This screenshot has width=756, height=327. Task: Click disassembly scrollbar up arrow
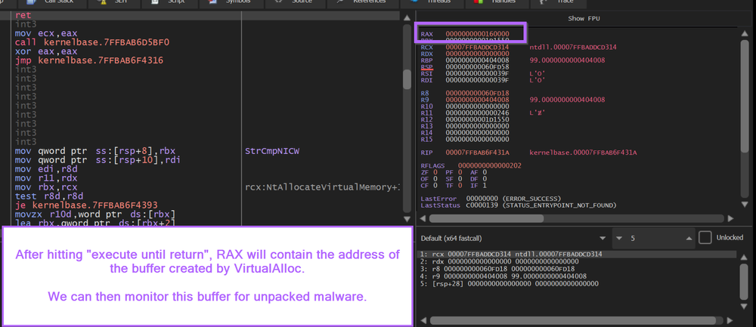coord(407,17)
